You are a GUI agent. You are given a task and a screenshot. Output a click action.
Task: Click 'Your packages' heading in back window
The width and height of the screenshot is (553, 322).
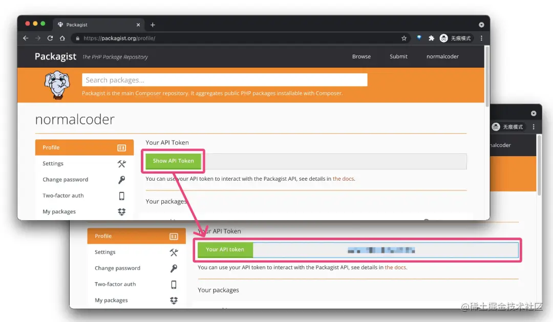pyautogui.click(x=218, y=290)
